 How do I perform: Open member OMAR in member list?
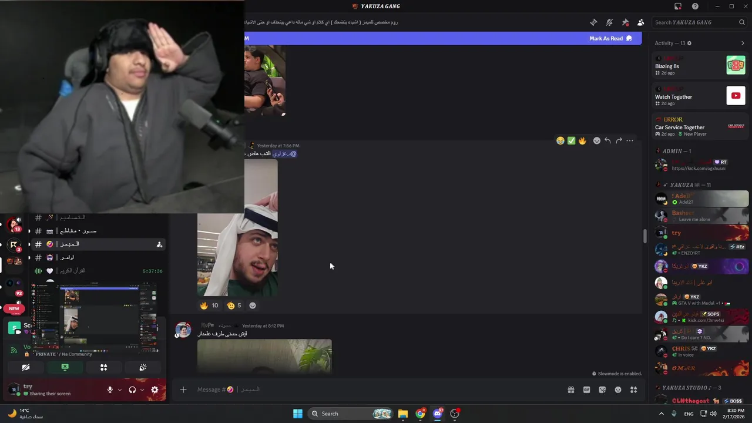(700, 368)
